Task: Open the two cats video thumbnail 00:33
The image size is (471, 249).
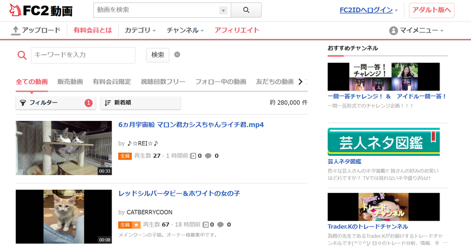Action: point(64,148)
